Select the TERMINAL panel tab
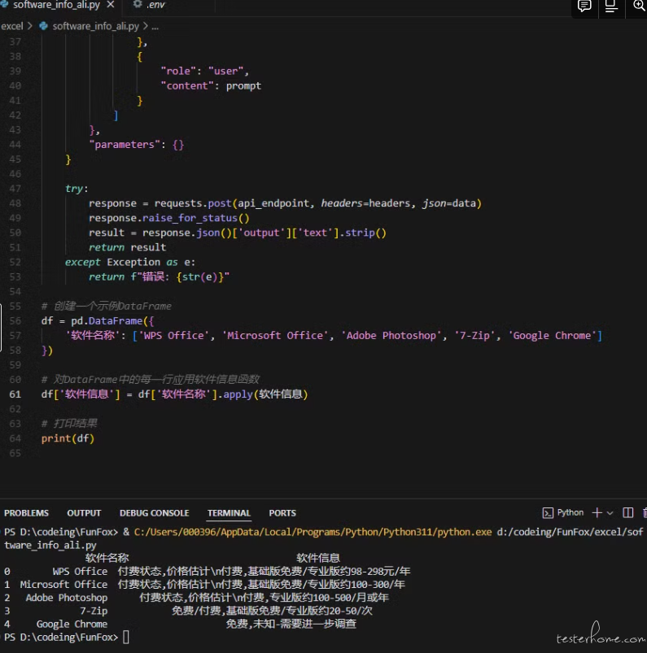647x653 pixels. (x=229, y=513)
